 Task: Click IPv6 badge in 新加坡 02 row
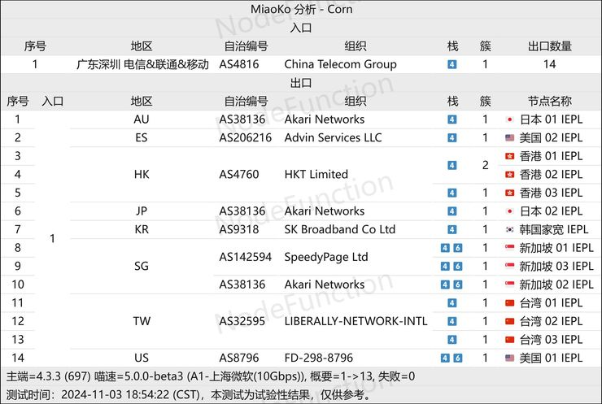click(x=458, y=285)
